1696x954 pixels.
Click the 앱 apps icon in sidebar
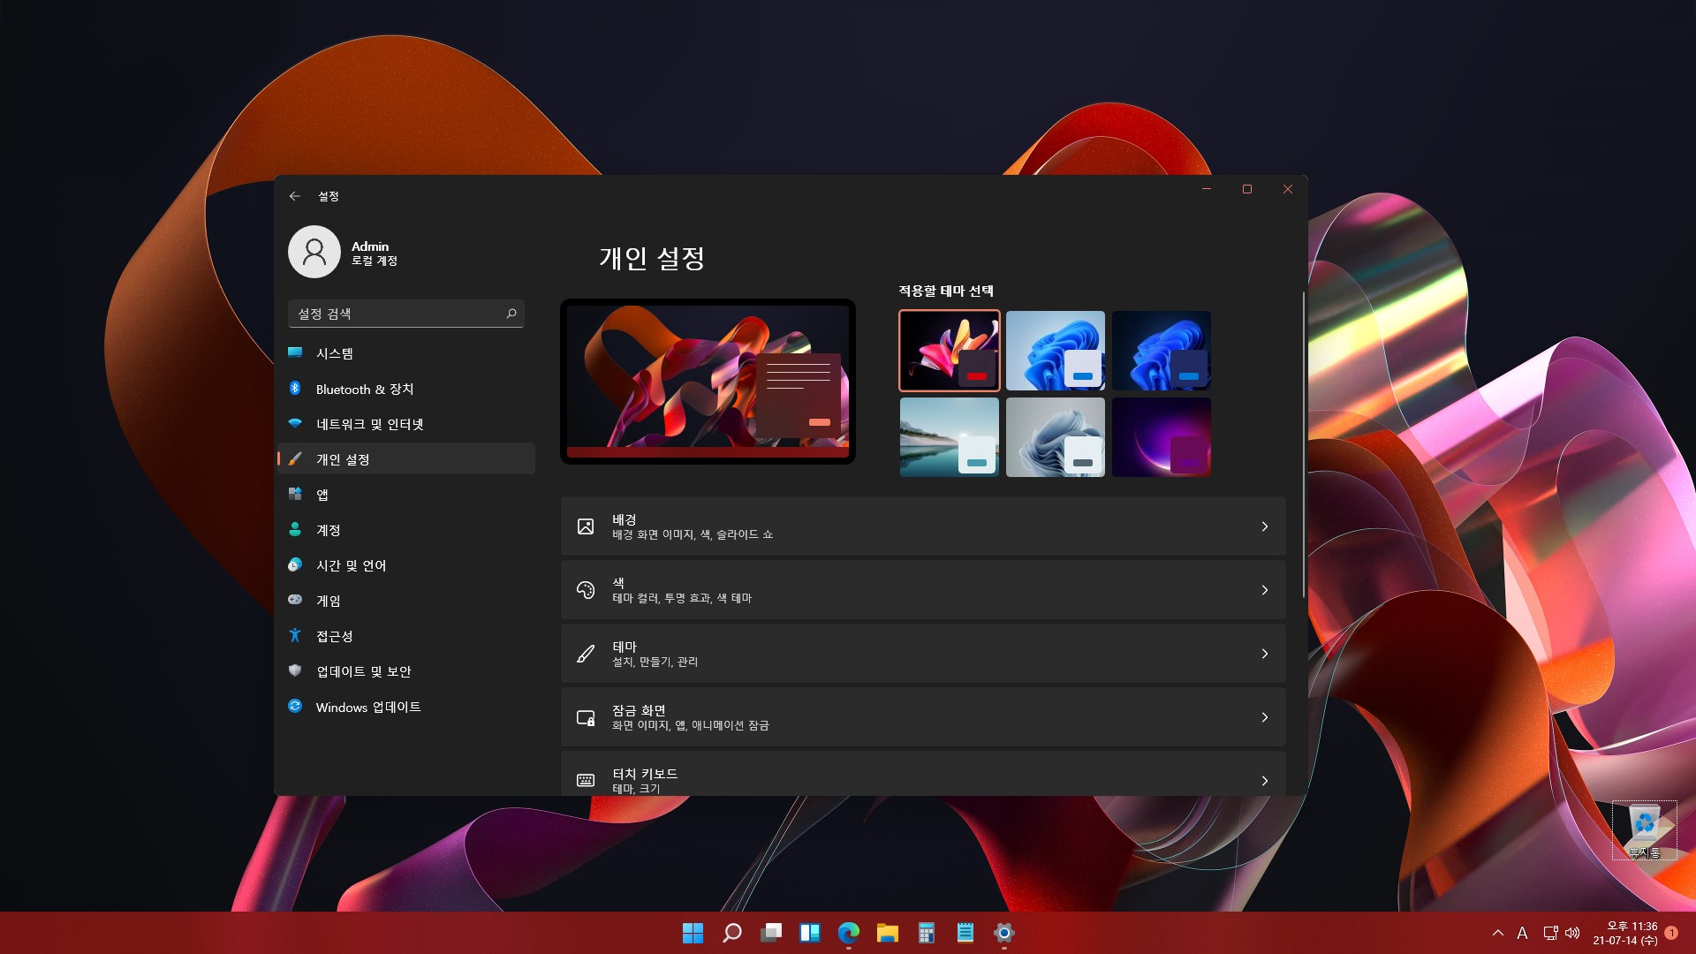click(x=295, y=494)
